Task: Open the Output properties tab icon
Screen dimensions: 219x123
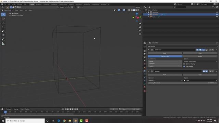Action: coord(144,54)
